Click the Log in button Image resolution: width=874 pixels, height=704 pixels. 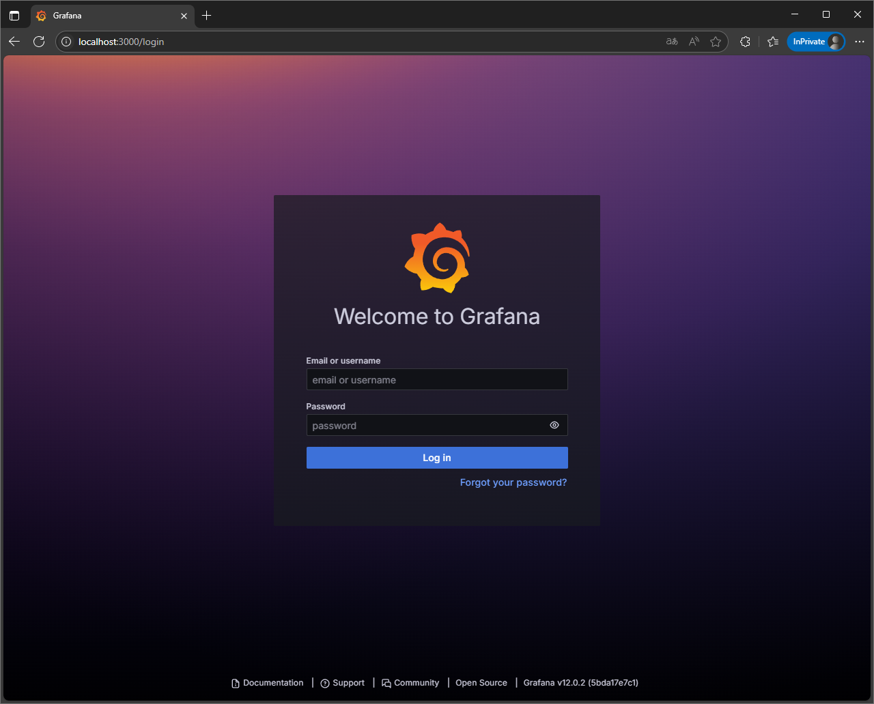pos(437,458)
